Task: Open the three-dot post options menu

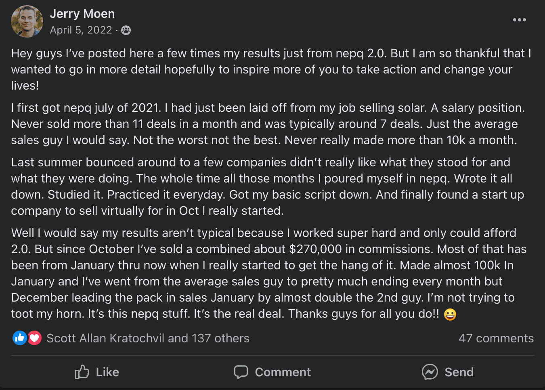Action: [519, 20]
